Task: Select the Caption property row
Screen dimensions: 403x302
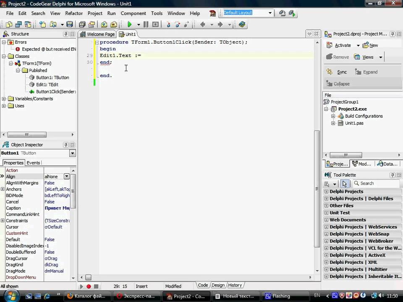Action: [37, 208]
